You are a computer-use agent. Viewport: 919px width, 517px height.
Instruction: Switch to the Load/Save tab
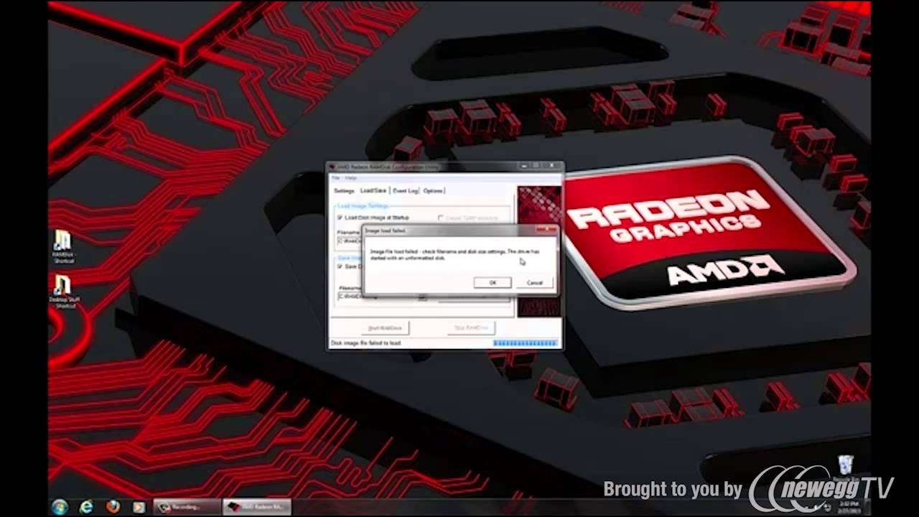click(x=373, y=190)
